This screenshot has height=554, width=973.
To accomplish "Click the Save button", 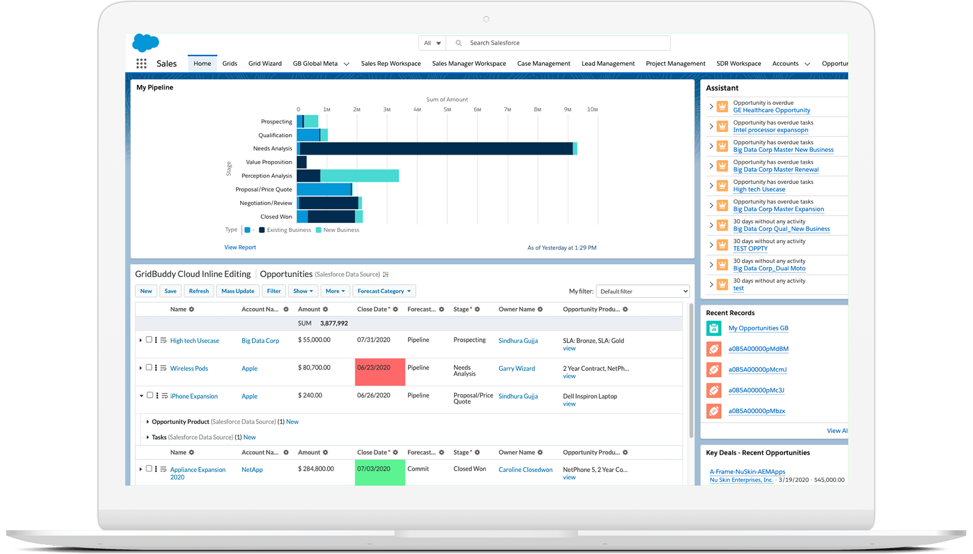I will (x=170, y=291).
